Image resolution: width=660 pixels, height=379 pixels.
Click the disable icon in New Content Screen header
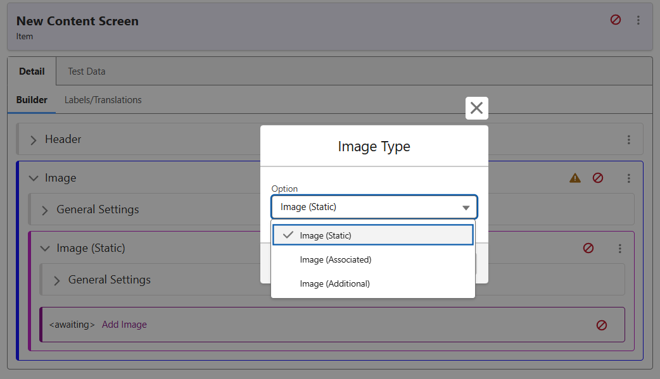[x=615, y=20]
